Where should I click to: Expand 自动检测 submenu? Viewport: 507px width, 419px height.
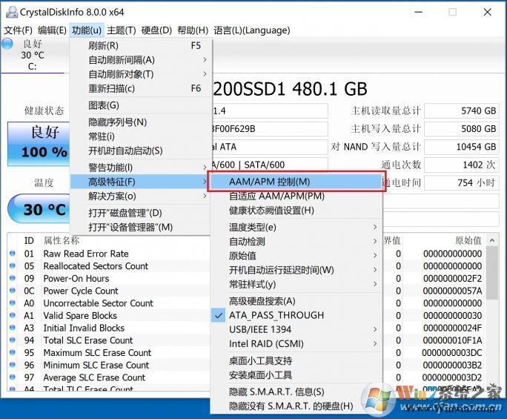point(296,241)
